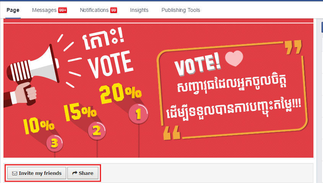Viewport: 323px width, 183px height.
Task: Open the Messages tab
Action: click(44, 10)
